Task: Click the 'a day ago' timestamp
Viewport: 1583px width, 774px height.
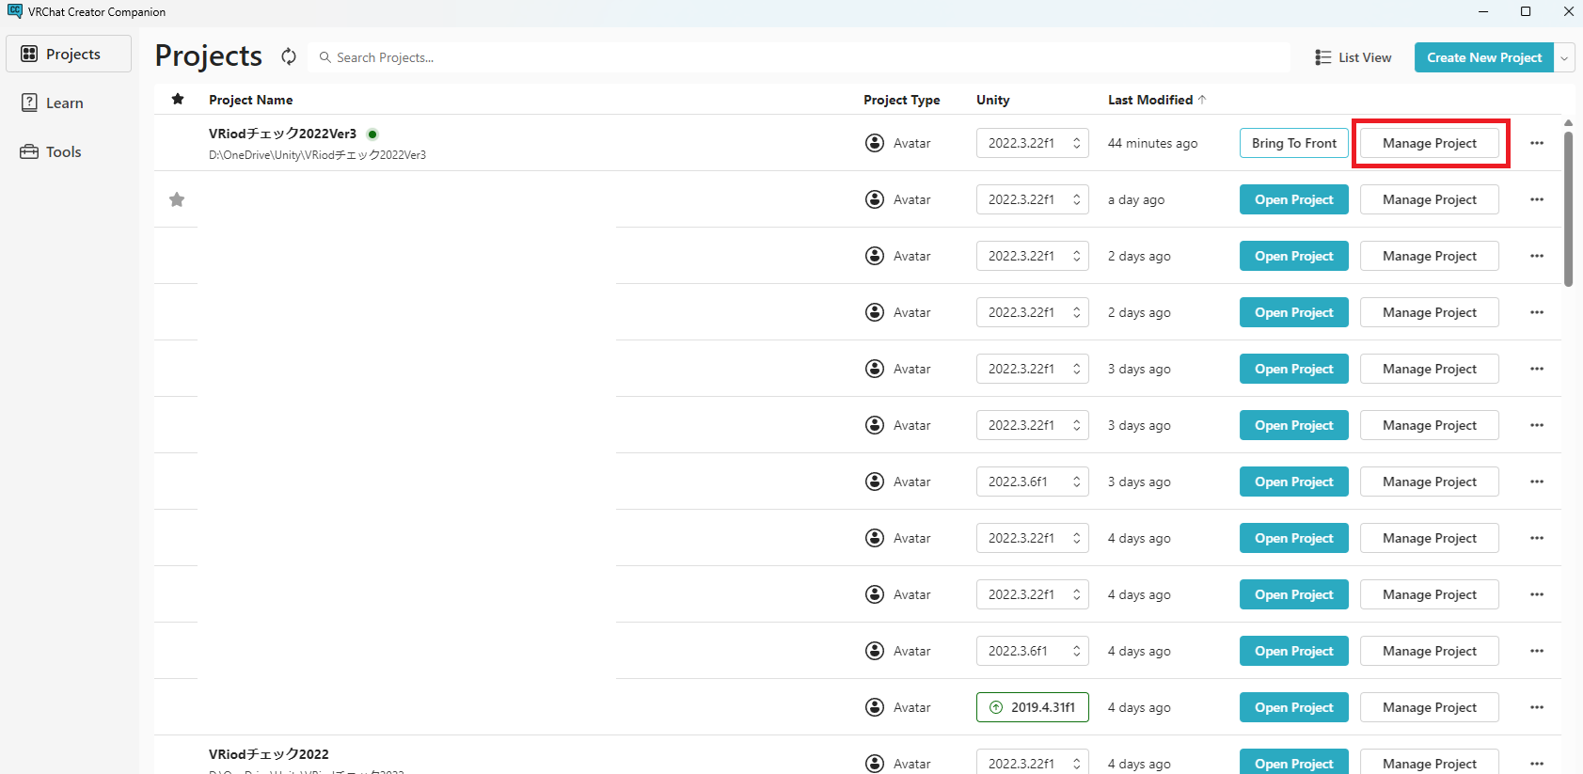Action: (x=1136, y=199)
